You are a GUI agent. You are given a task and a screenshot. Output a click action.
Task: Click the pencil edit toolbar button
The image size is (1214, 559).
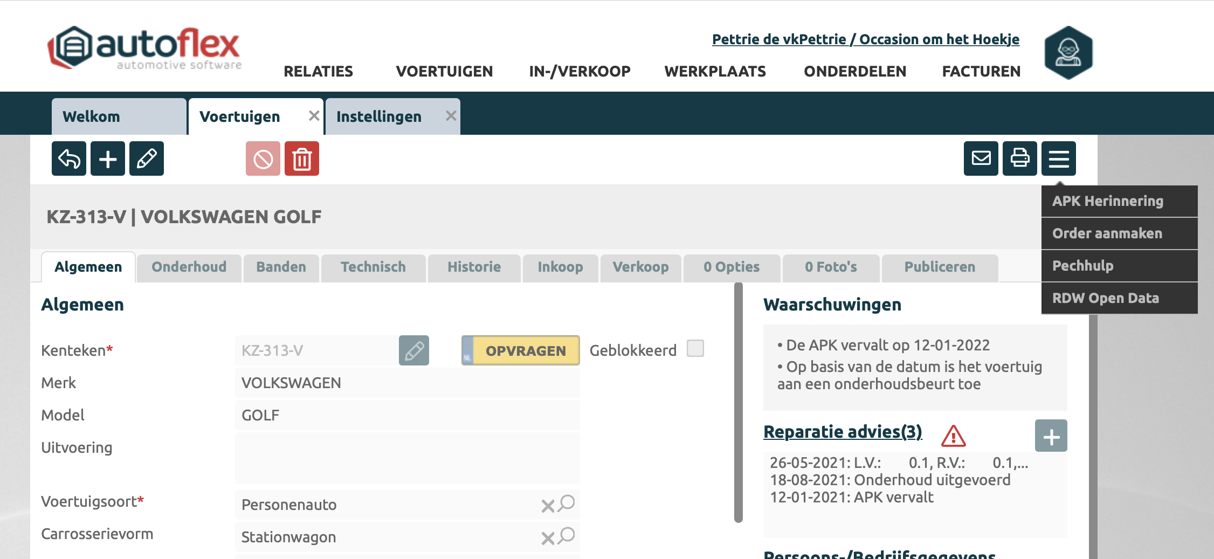tap(147, 159)
